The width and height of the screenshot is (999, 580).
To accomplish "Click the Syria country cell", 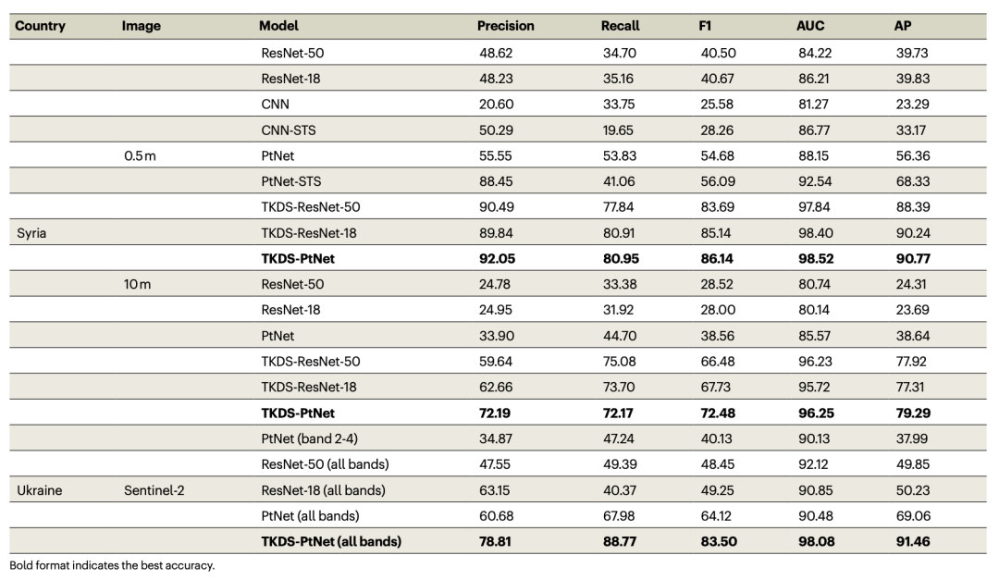I will (31, 233).
